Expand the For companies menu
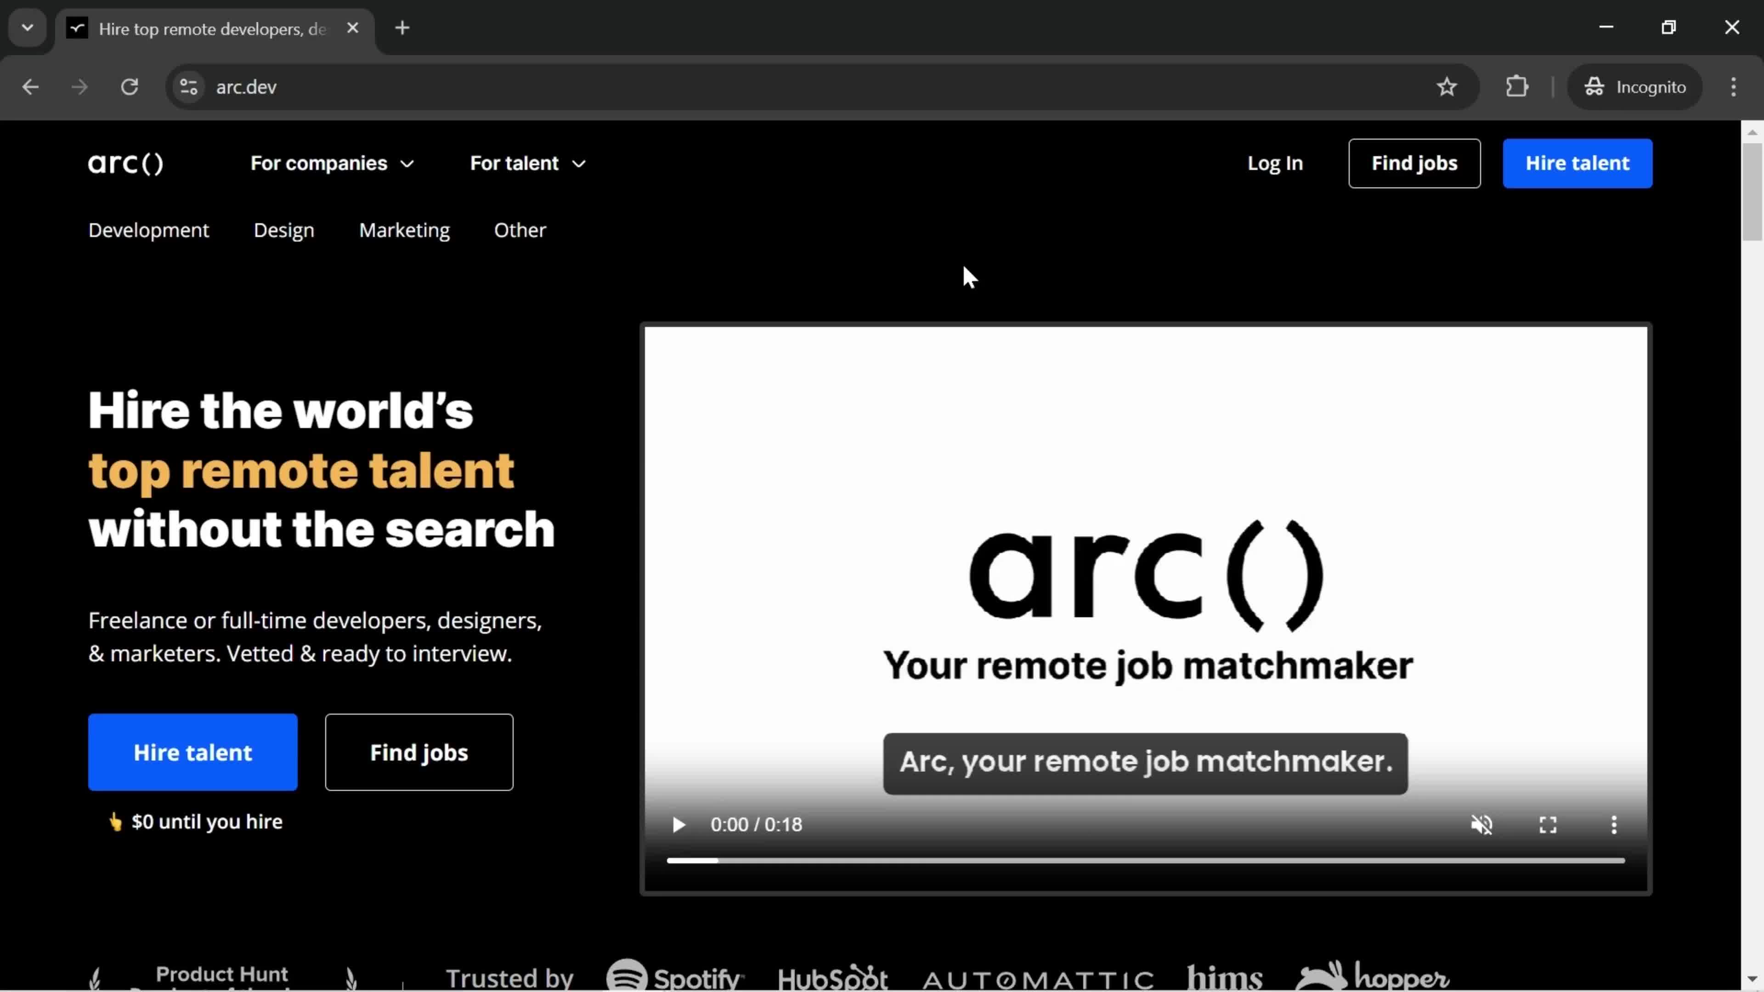1764x992 pixels. click(332, 163)
